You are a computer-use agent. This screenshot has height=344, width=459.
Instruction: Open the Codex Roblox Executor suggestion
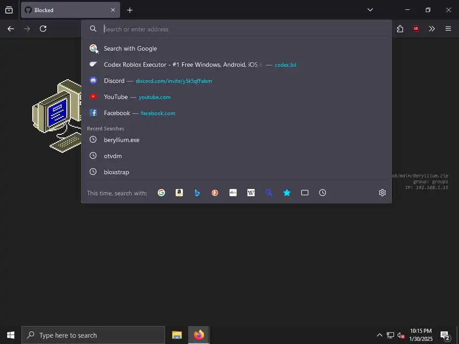237,64
